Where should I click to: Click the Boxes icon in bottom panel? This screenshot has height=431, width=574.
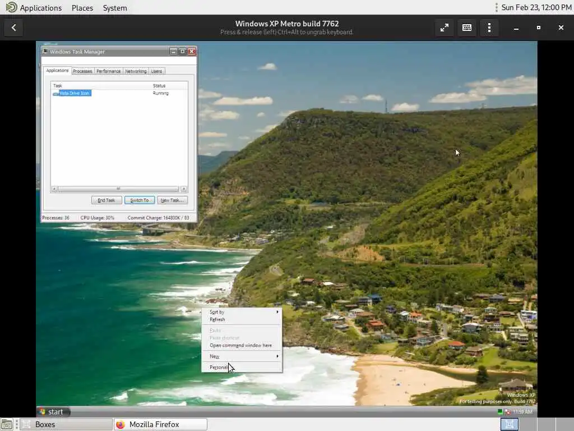(x=26, y=424)
